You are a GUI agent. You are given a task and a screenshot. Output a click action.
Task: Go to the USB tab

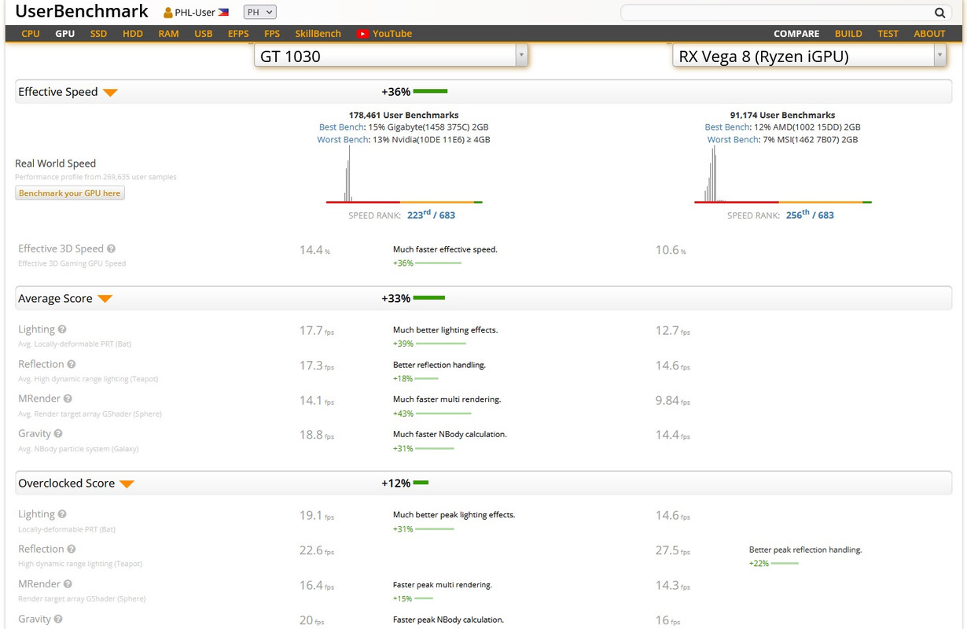204,34
